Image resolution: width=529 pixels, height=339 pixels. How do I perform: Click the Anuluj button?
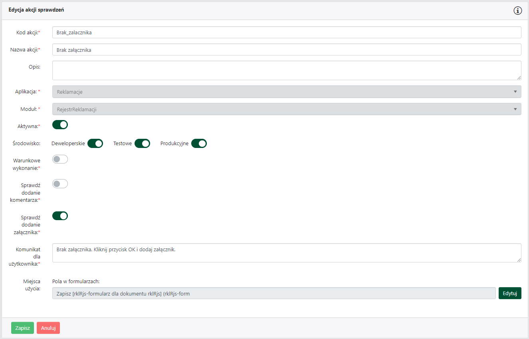(48, 328)
